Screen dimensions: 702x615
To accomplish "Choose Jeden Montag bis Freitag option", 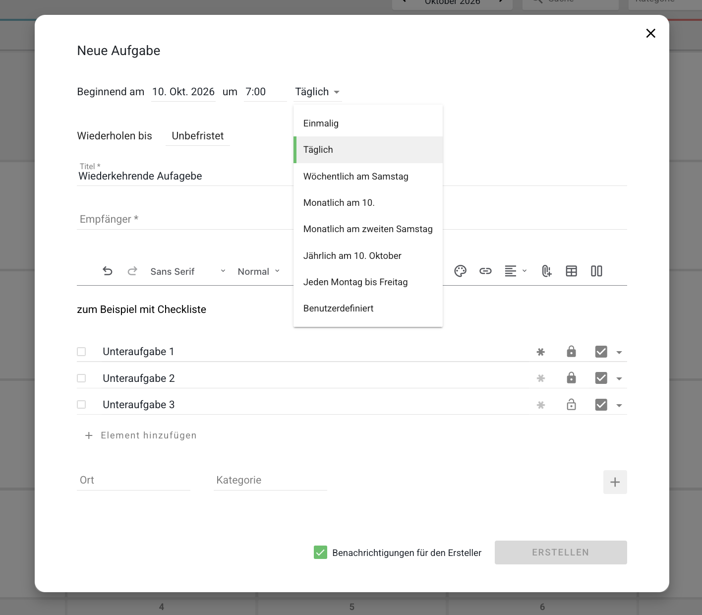I will pos(368,282).
